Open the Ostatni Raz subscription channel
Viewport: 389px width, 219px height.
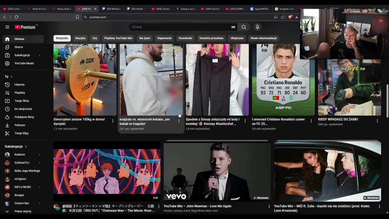(23, 203)
